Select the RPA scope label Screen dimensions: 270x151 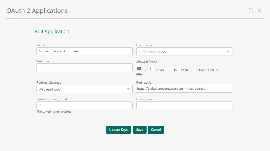pos(139,74)
